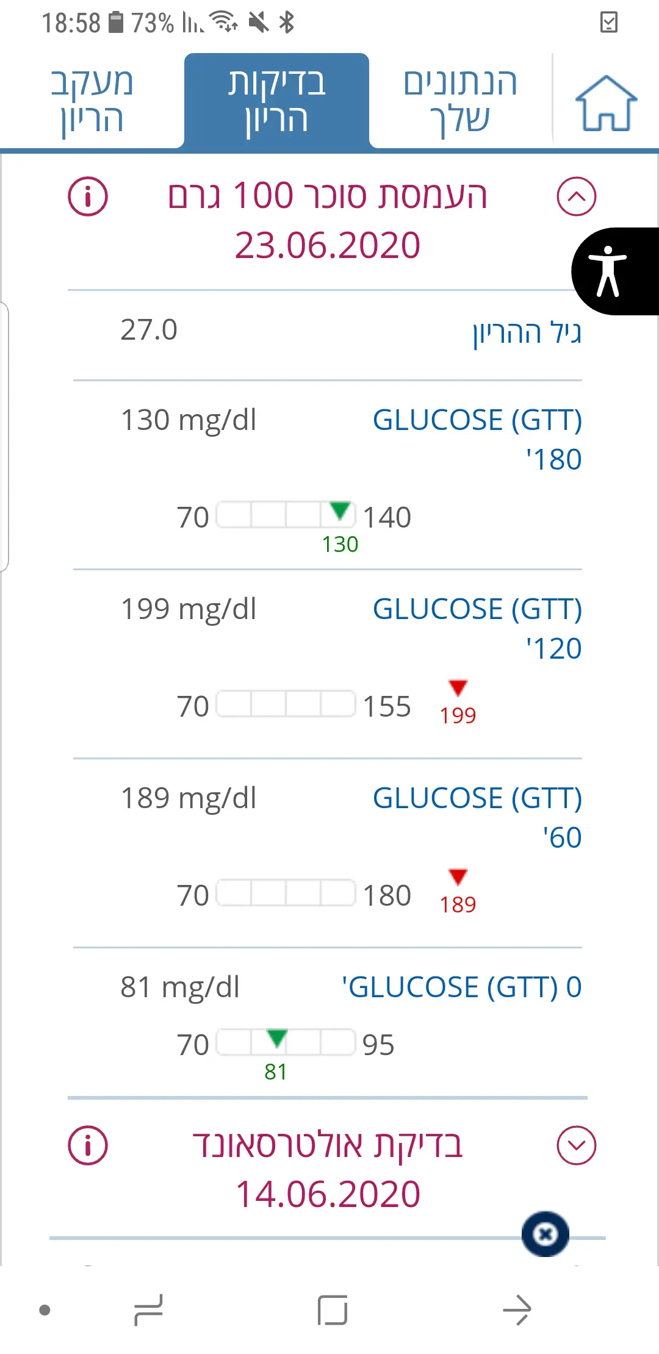Screen dimensions: 659x1354
Task: Tap info icon beside the 100 gram glucose test
Action: tap(88, 196)
